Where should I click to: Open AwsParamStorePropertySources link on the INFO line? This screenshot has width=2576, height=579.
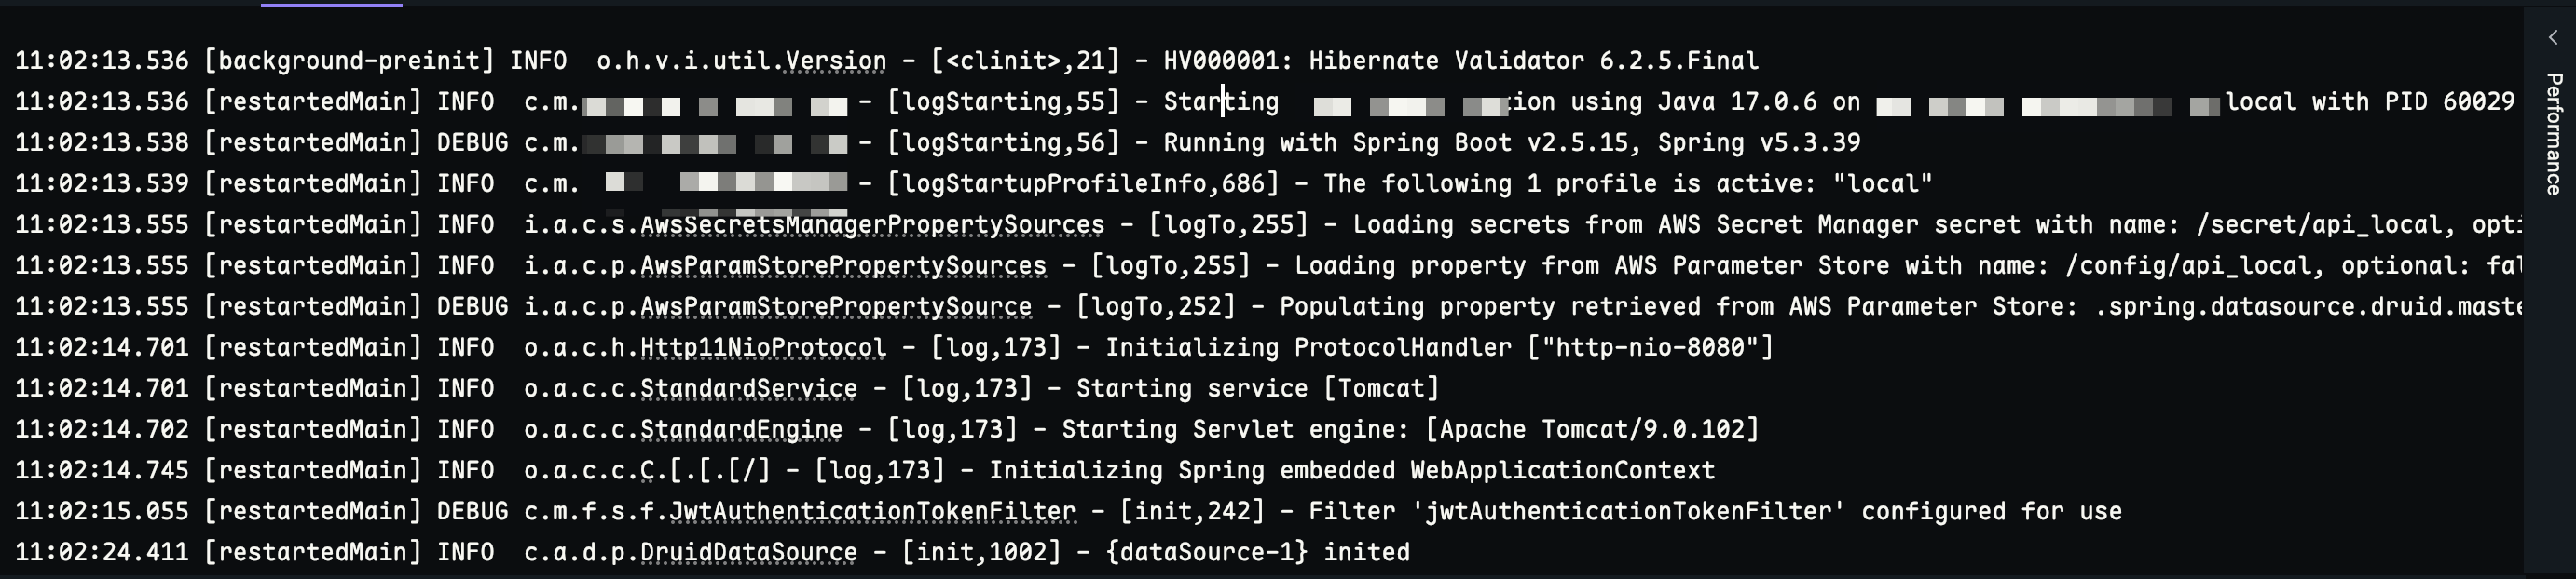click(843, 265)
